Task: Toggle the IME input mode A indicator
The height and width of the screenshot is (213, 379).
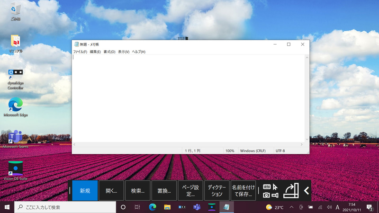Action: (x=337, y=207)
